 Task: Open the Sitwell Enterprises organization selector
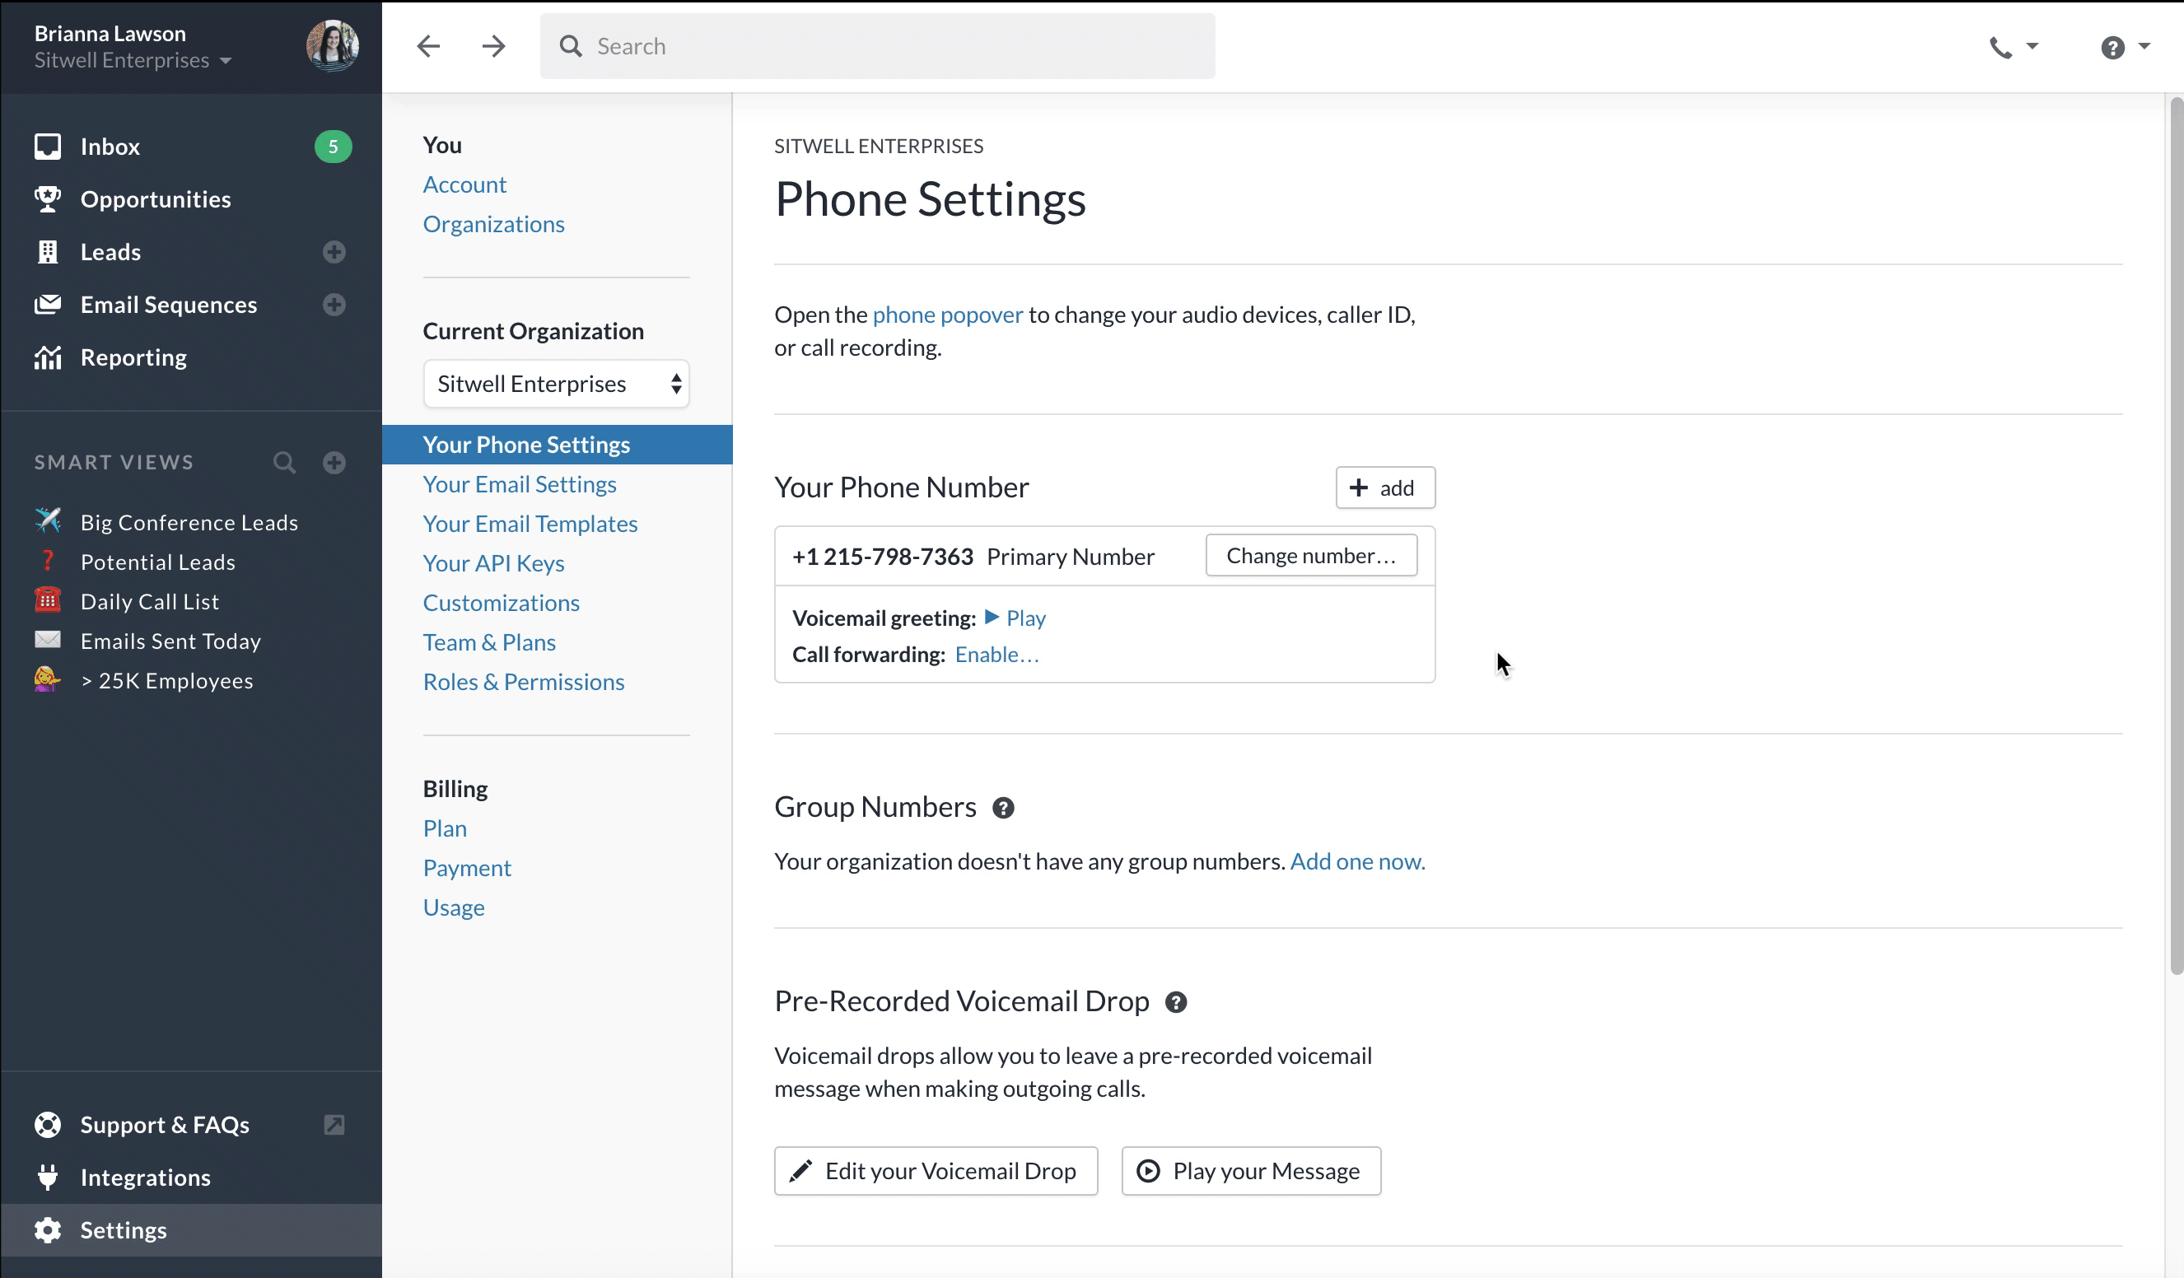(557, 384)
